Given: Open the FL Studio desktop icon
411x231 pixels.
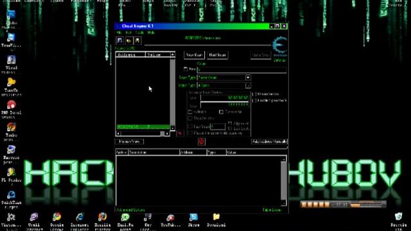Looking at the screenshot, I should click(11, 173).
